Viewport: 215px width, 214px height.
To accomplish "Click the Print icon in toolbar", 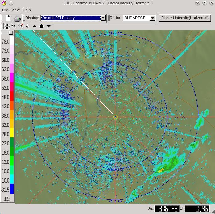I will pyautogui.click(x=17, y=18).
